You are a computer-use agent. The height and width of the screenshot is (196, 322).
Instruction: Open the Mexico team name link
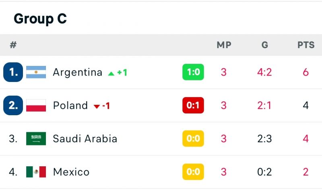coord(71,172)
